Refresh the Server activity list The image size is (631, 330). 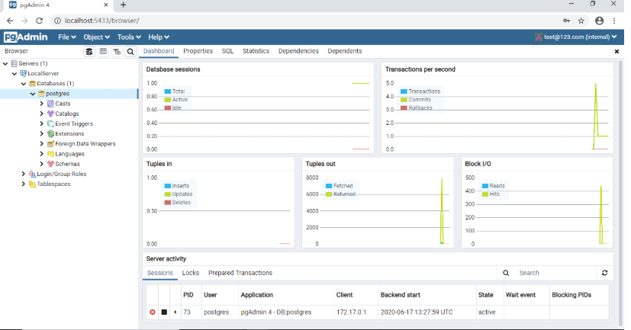tap(604, 273)
